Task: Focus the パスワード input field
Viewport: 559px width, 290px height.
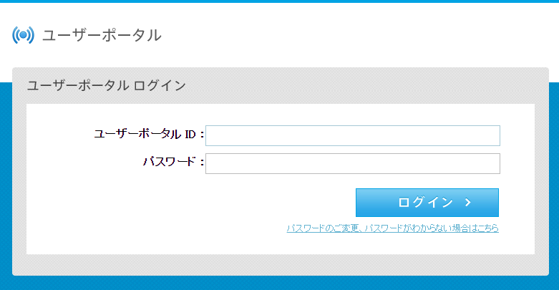Action: tap(352, 163)
